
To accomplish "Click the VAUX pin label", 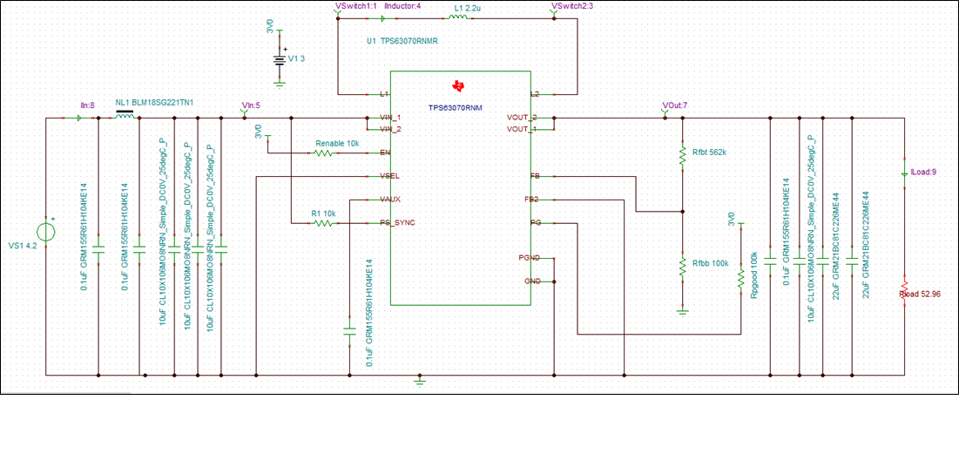I will click(x=389, y=200).
